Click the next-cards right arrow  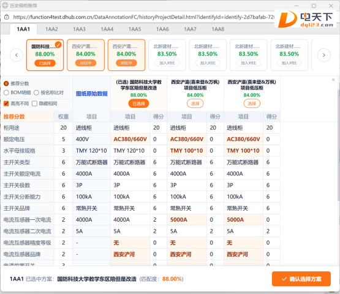(323, 55)
